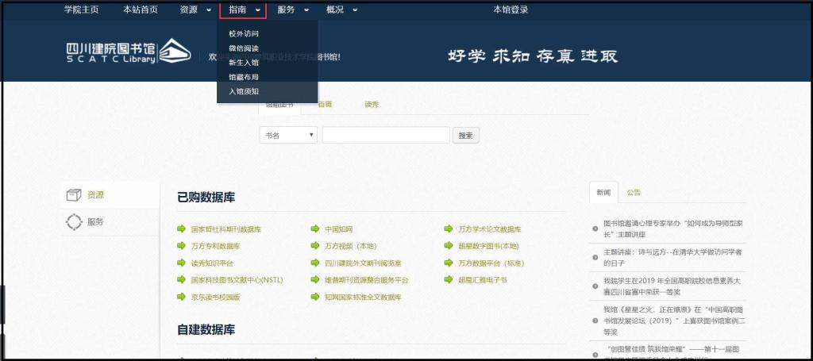Screen dimensions: 813x361
Task: Switch to the 公告 tab
Action: pyautogui.click(x=634, y=192)
